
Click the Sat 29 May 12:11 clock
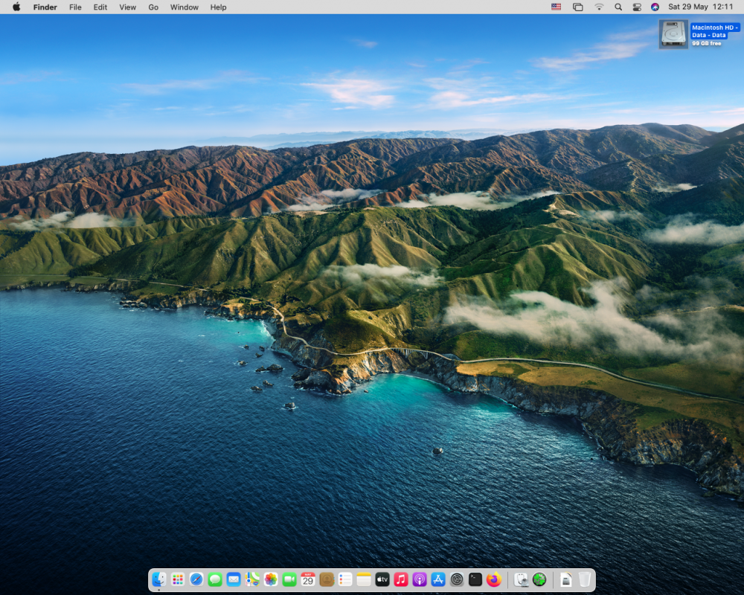pos(700,7)
